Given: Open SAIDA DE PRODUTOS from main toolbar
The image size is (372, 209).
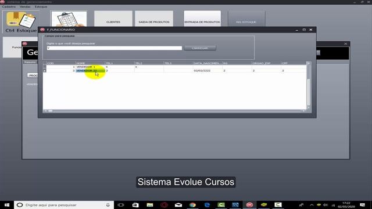Looking at the screenshot, I should click(154, 19).
